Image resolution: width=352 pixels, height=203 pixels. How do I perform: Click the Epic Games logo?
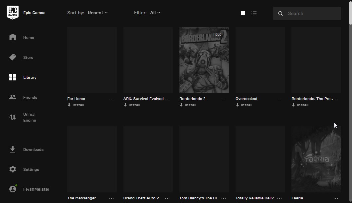click(x=13, y=13)
